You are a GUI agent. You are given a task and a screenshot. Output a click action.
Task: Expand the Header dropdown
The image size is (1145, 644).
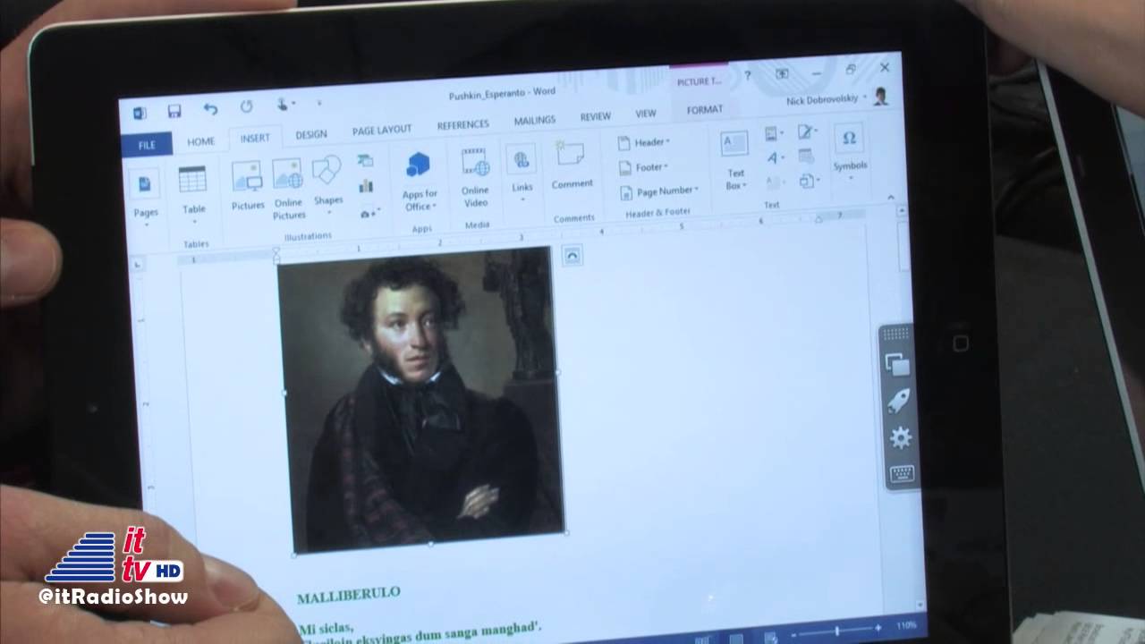click(645, 142)
